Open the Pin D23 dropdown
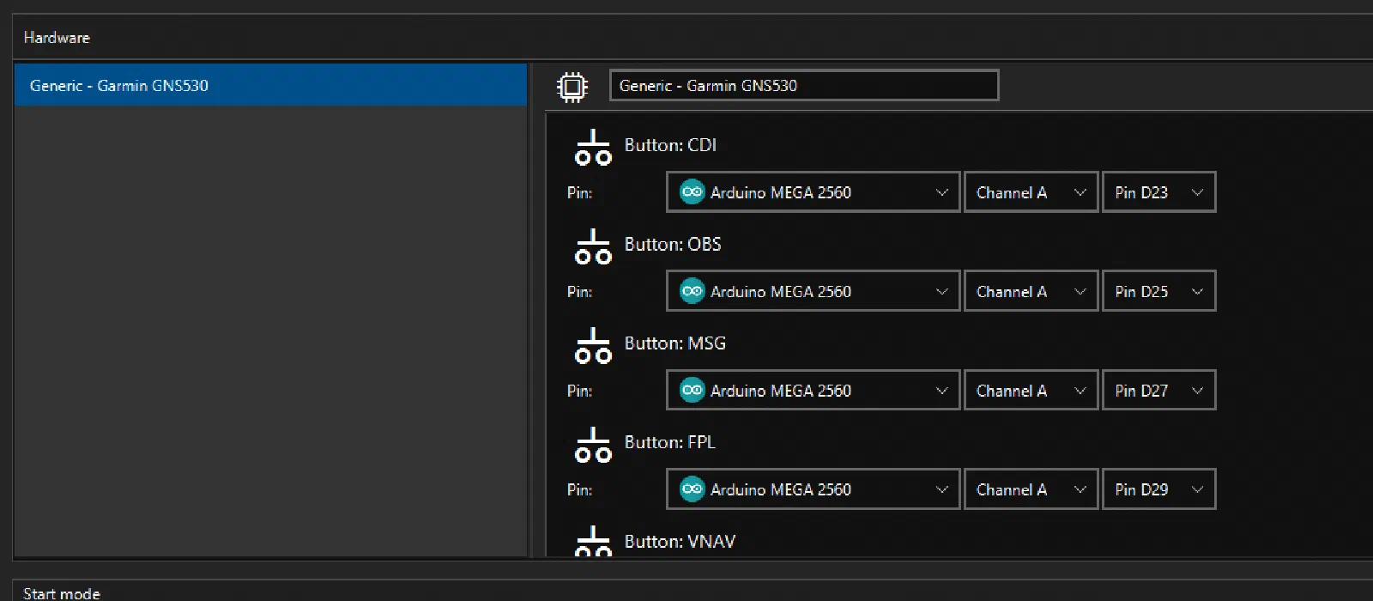Viewport: 1373px width, 601px height. (1158, 192)
